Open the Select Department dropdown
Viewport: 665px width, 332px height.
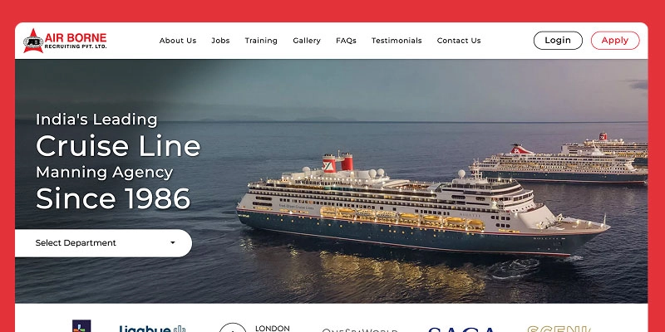pyautogui.click(x=103, y=243)
